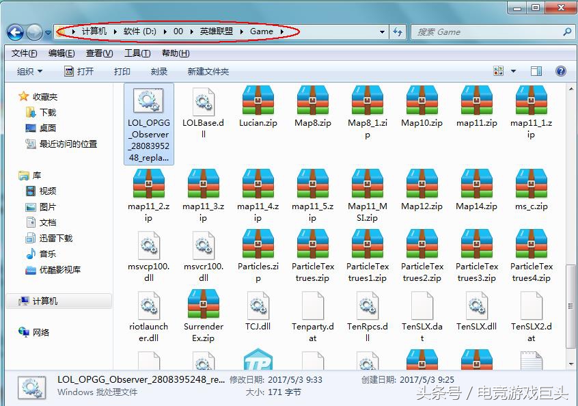Open the view options dropdown arrow
The image size is (578, 406).
pos(512,71)
